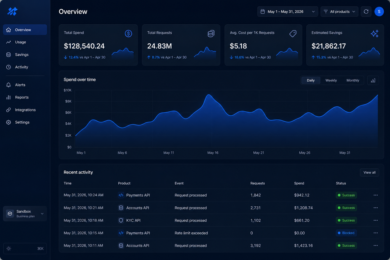The image size is (390, 260).
Task: Click the May 31, 2026, 10:18 AM timestamp
Action: [84, 220]
